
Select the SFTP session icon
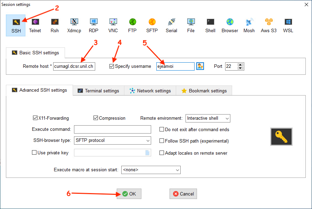point(152,25)
